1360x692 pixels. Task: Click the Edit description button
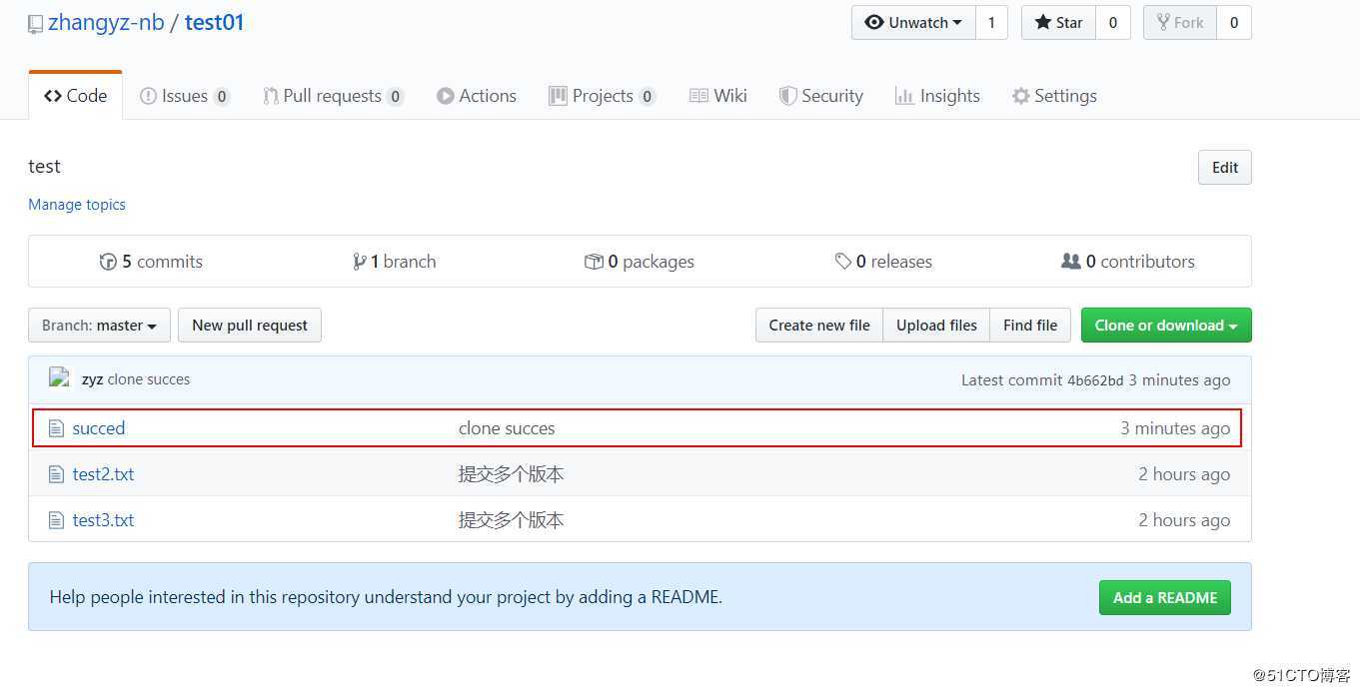(x=1225, y=168)
